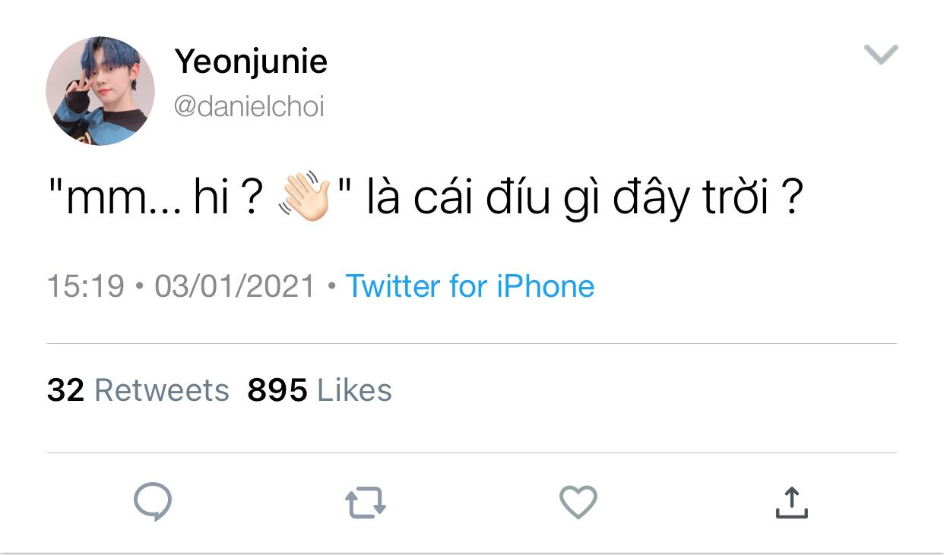Click the reply speech bubble icon
Viewport: 944px width, 555px height.
[x=153, y=503]
